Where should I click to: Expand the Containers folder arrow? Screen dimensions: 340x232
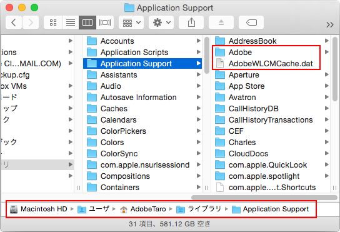[198, 187]
